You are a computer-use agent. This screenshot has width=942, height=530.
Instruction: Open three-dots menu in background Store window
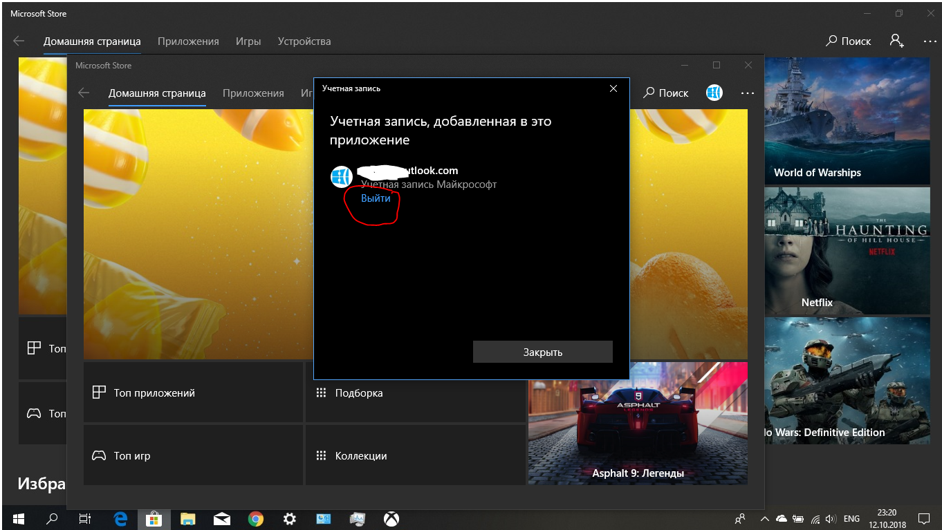coord(930,41)
